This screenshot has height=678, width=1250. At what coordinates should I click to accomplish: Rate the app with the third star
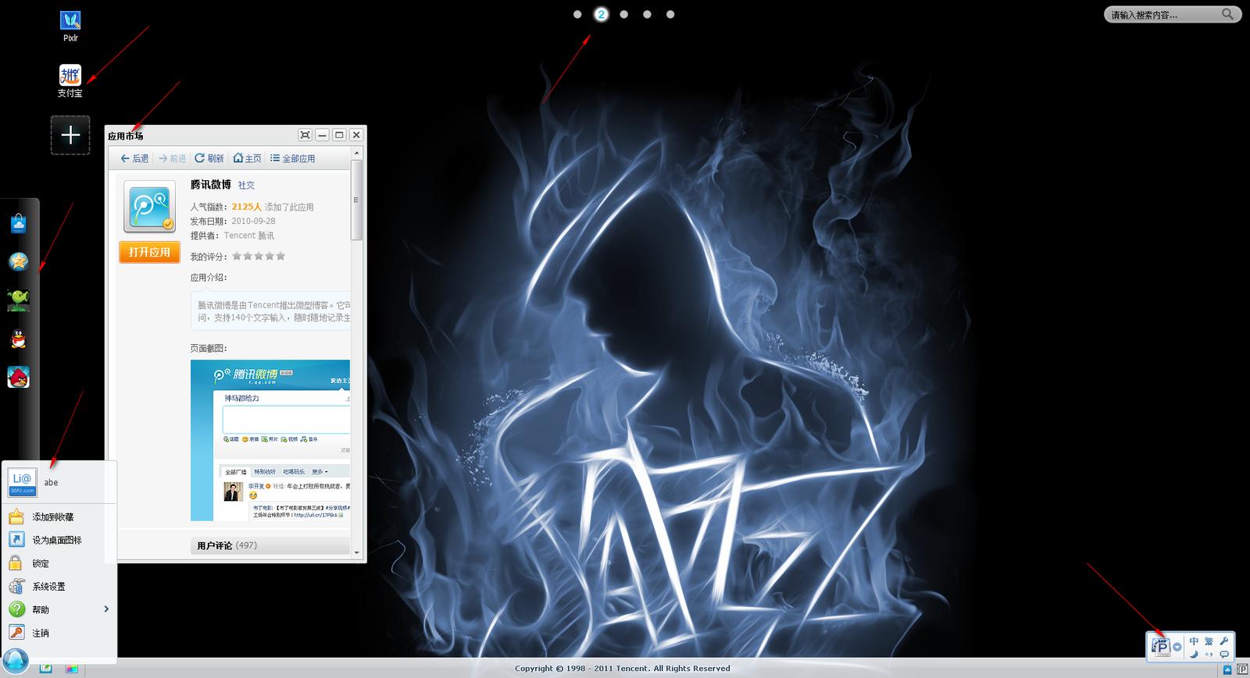pyautogui.click(x=259, y=256)
